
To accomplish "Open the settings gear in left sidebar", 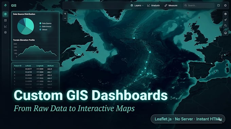I will 5,32.
